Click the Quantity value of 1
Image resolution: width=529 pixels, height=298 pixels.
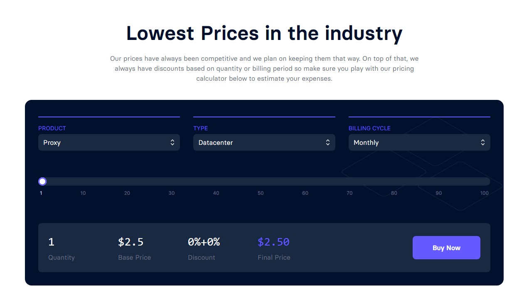[51, 242]
